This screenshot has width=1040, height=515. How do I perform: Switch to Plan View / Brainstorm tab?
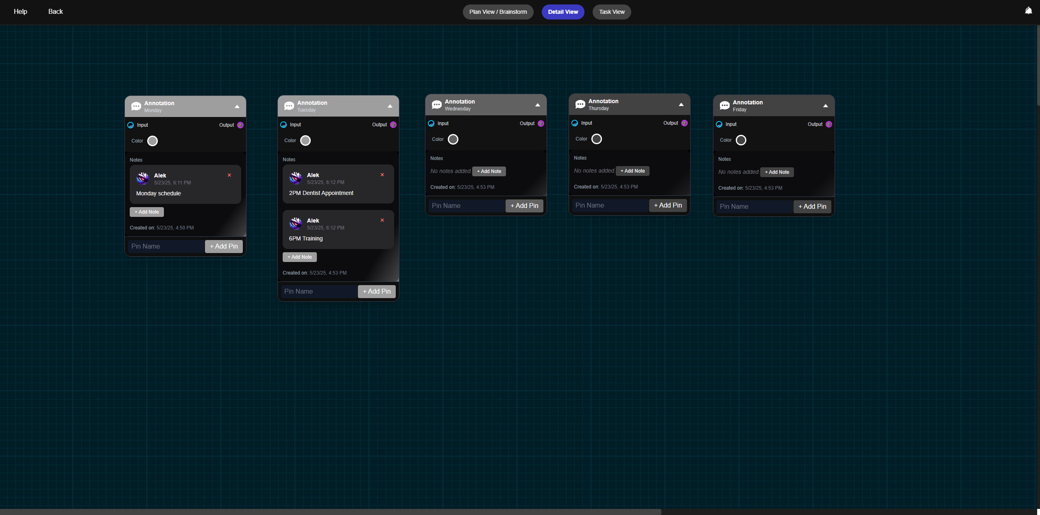click(498, 12)
